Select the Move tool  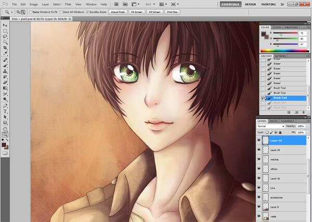[x=5, y=25]
